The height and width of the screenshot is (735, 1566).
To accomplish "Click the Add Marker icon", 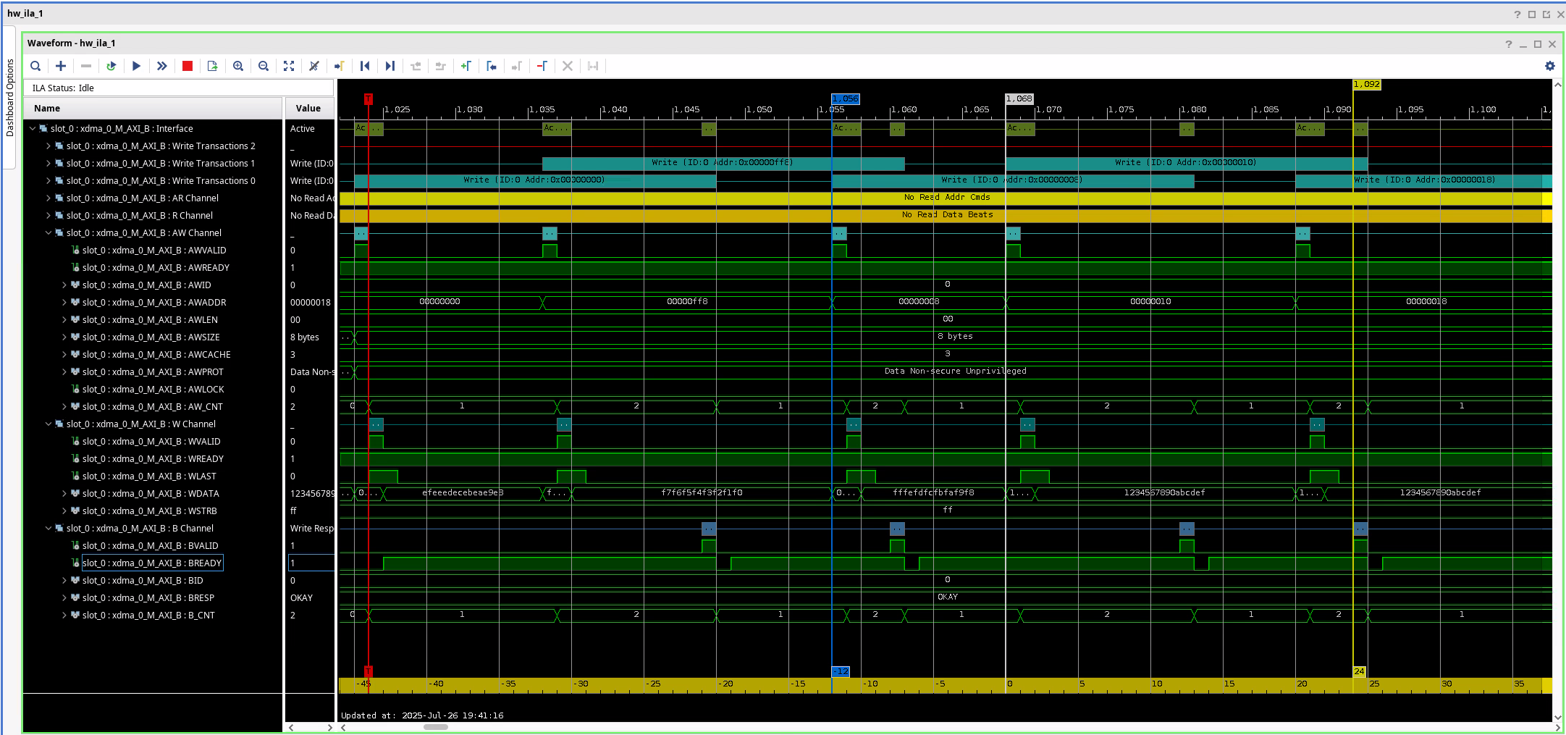I will (466, 66).
